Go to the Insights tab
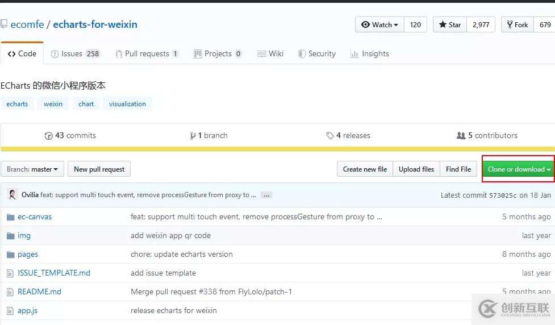555x325 pixels. tap(370, 54)
